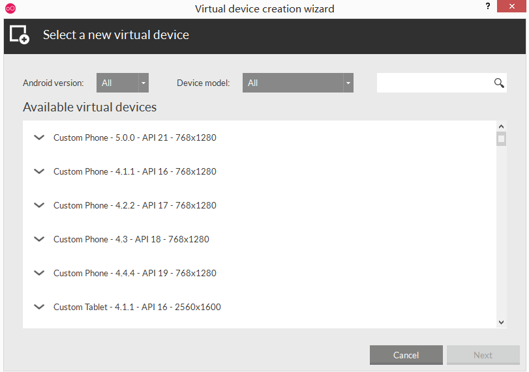The height and width of the screenshot is (372, 529).
Task: Expand Custom Phone 4.4.4 API 19 chevron
Action: coord(39,273)
